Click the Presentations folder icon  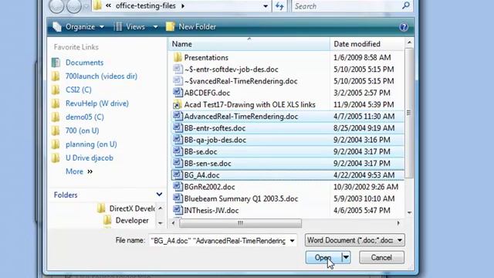[178, 57]
